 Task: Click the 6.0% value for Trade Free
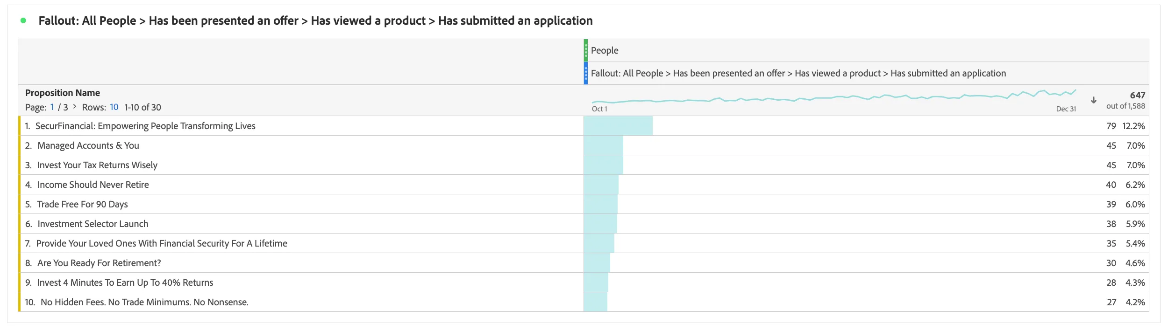(x=1135, y=204)
